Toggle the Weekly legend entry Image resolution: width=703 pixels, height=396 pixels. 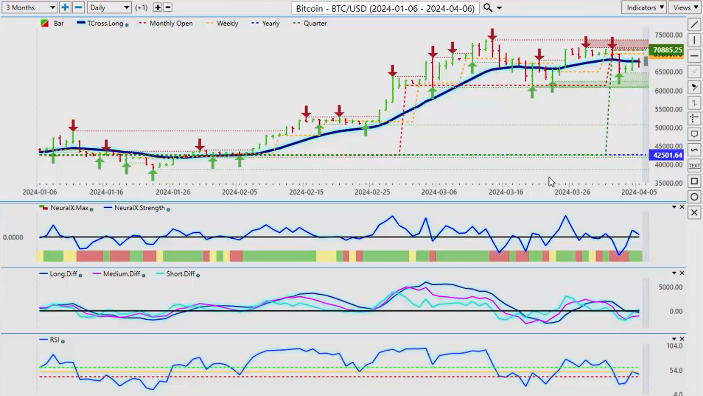click(222, 23)
